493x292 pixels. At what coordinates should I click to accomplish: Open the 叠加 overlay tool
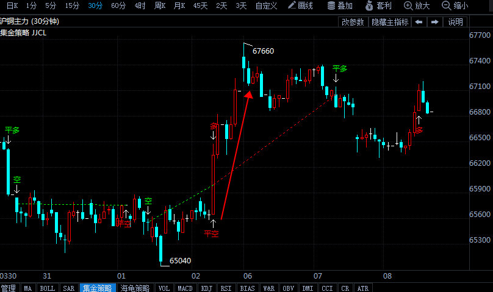[340, 5]
